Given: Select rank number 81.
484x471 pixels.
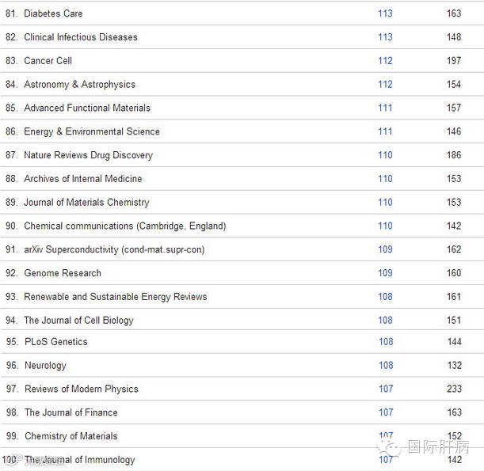Looking at the screenshot, I should 11,13.
